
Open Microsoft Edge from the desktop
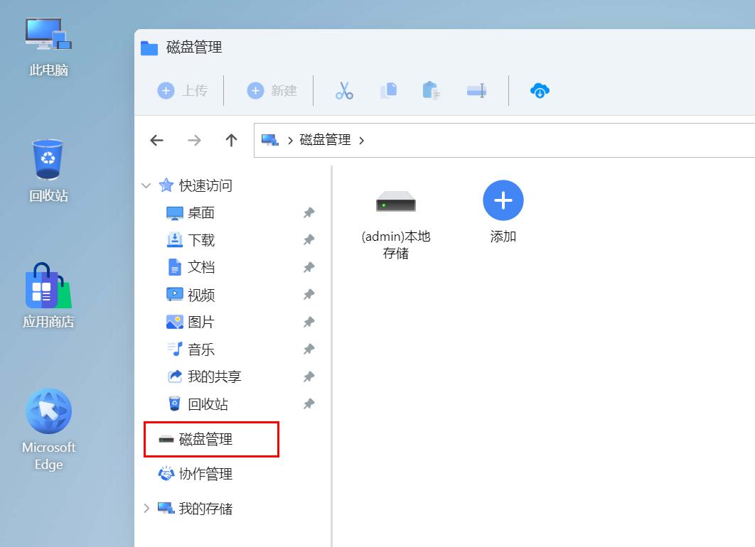(48, 411)
